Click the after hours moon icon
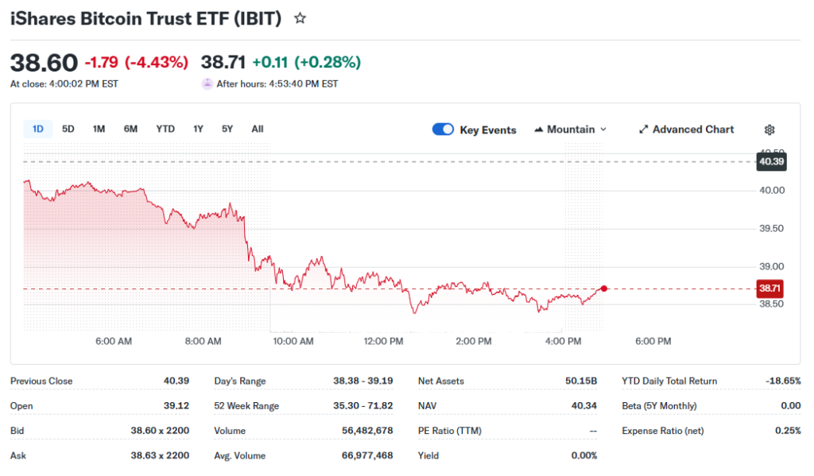The width and height of the screenshot is (814, 476). click(207, 83)
